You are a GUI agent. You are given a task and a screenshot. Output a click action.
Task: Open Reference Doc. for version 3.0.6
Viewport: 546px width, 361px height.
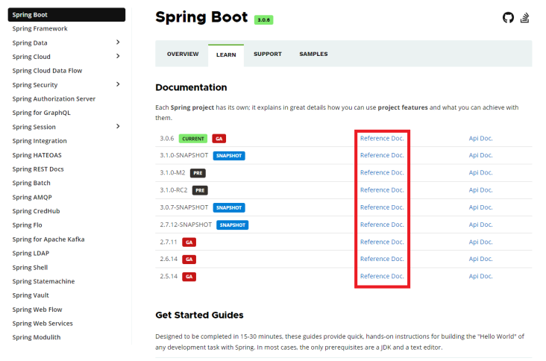point(382,138)
